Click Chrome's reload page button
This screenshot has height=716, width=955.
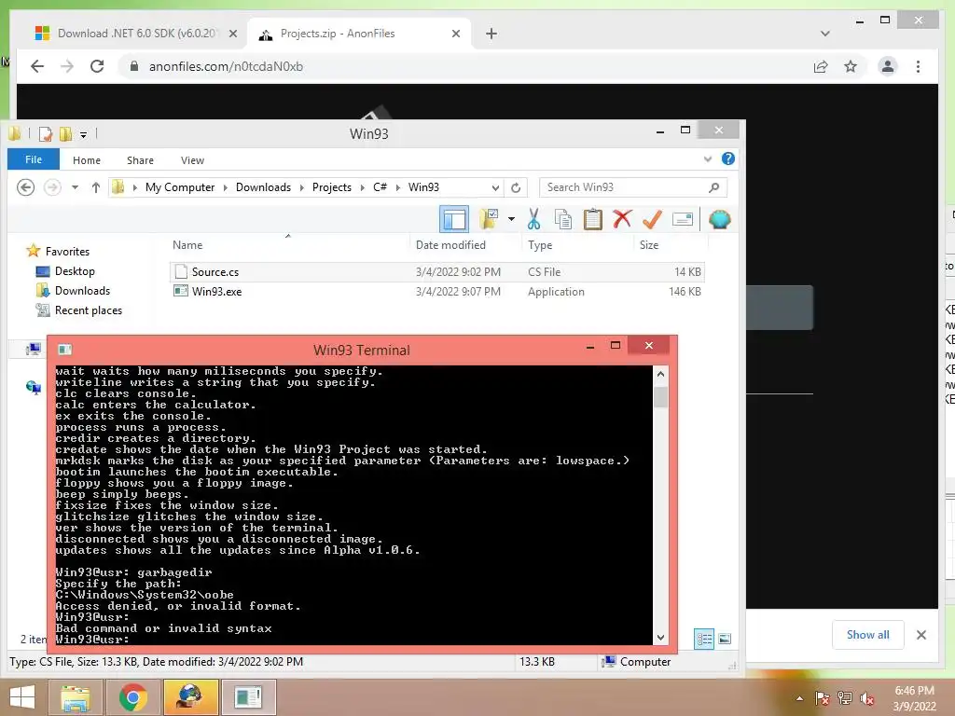[x=97, y=66]
